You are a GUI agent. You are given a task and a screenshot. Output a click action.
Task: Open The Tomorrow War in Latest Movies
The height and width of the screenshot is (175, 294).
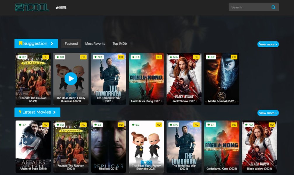click(184, 146)
